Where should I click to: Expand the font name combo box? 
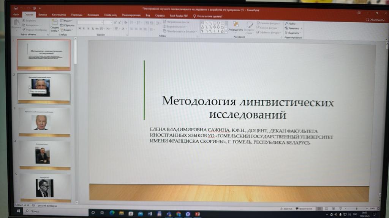point(102,23)
